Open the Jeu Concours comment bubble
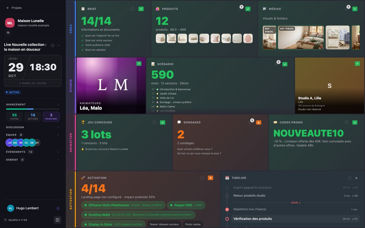365x228 pixels. [x=154, y=122]
